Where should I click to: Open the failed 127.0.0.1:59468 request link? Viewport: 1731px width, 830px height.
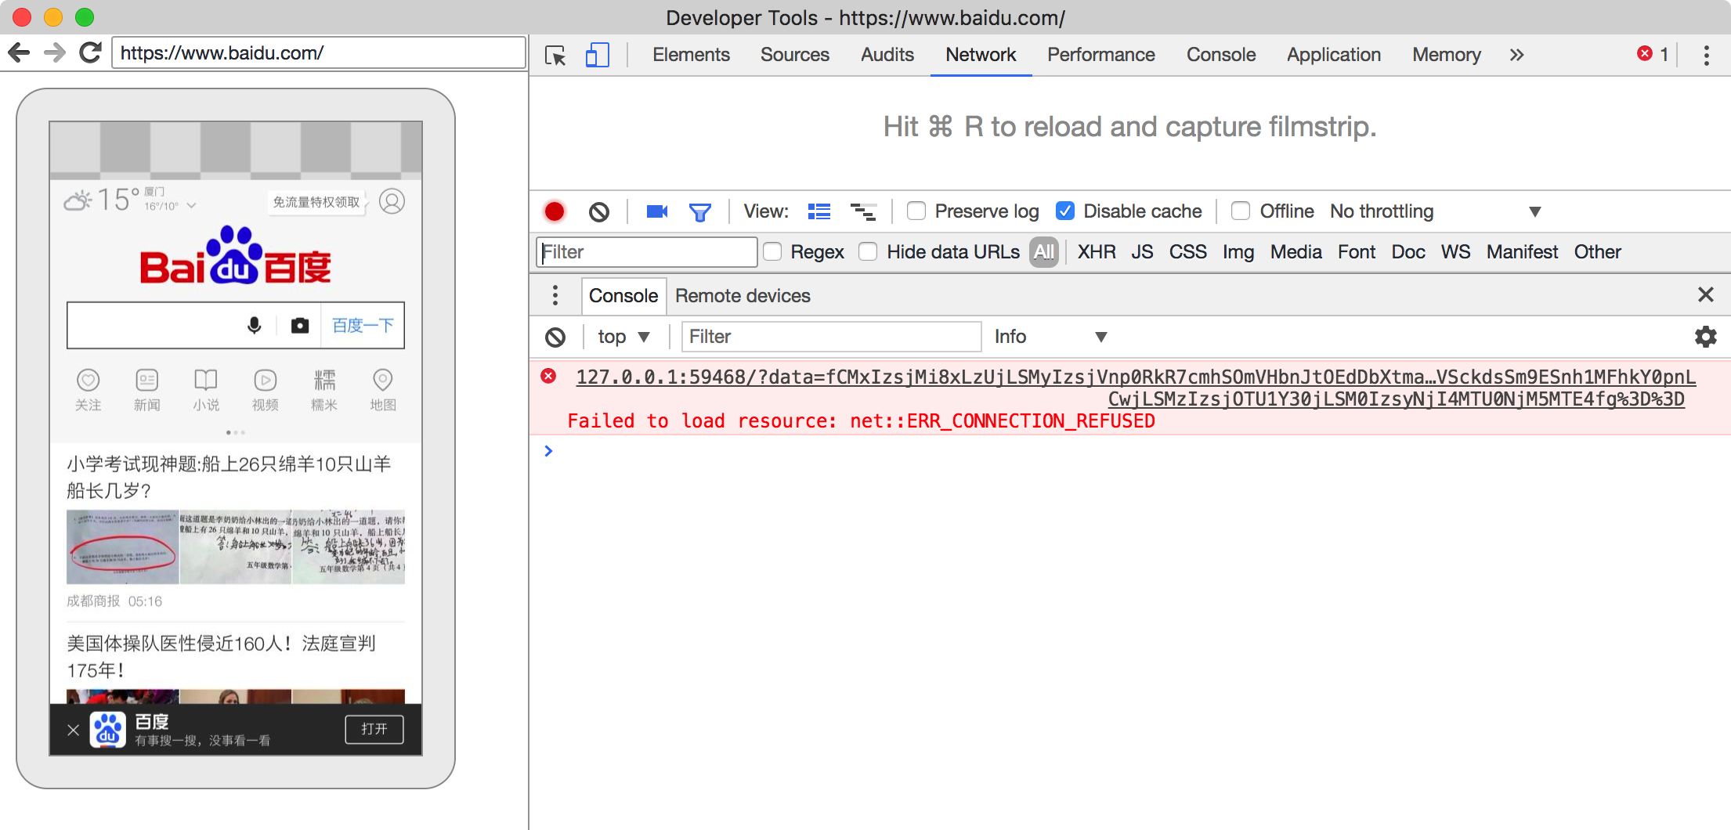(1136, 388)
